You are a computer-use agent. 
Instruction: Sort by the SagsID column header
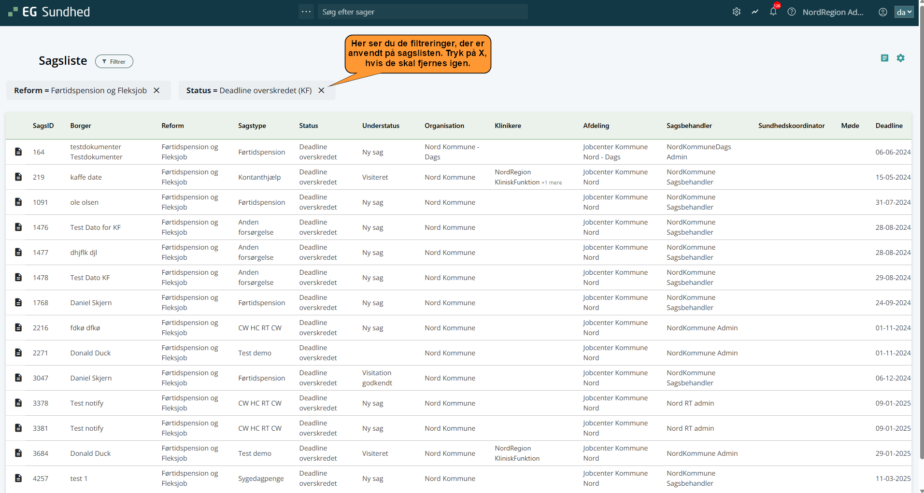43,126
